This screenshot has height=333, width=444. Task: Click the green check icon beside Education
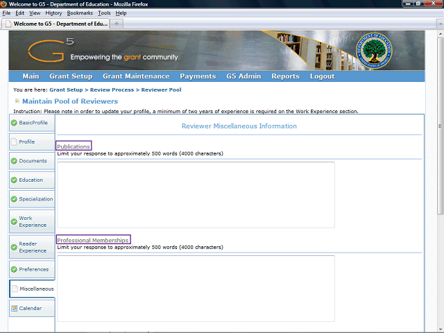tap(14, 180)
